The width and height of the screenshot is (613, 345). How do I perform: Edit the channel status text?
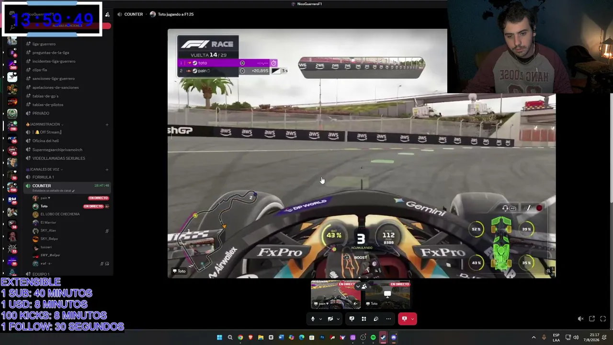pos(53,191)
